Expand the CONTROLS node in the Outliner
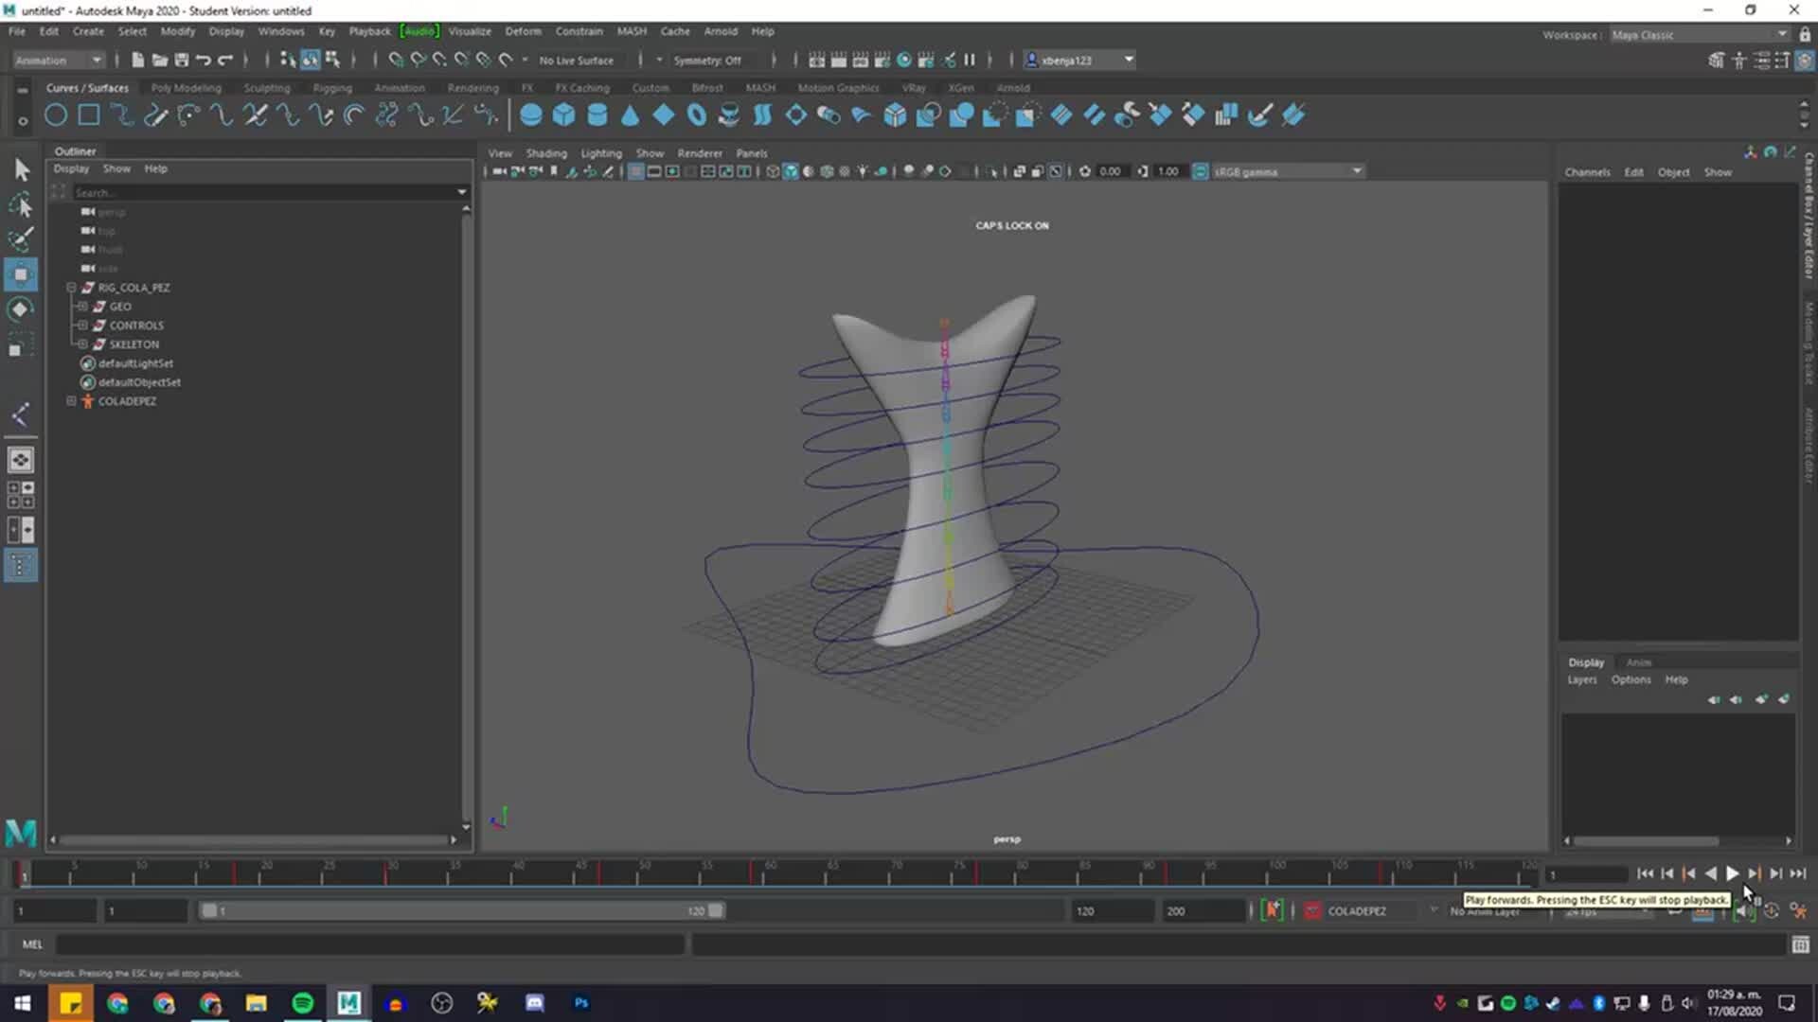 tap(82, 325)
